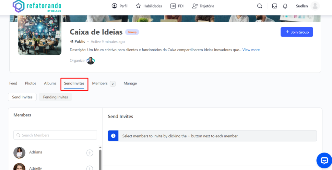This screenshot has height=170, width=332.
Task: Expand description with View more link
Action: (x=251, y=50)
